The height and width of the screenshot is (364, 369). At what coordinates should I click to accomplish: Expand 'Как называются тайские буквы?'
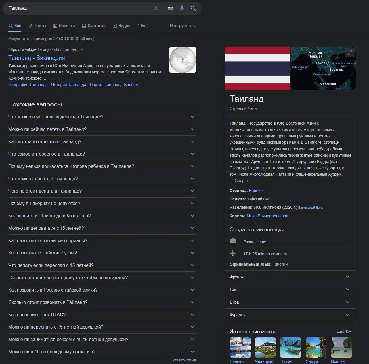(102, 253)
